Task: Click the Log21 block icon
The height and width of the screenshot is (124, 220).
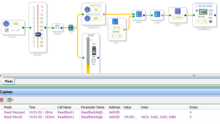Action: (157, 14)
